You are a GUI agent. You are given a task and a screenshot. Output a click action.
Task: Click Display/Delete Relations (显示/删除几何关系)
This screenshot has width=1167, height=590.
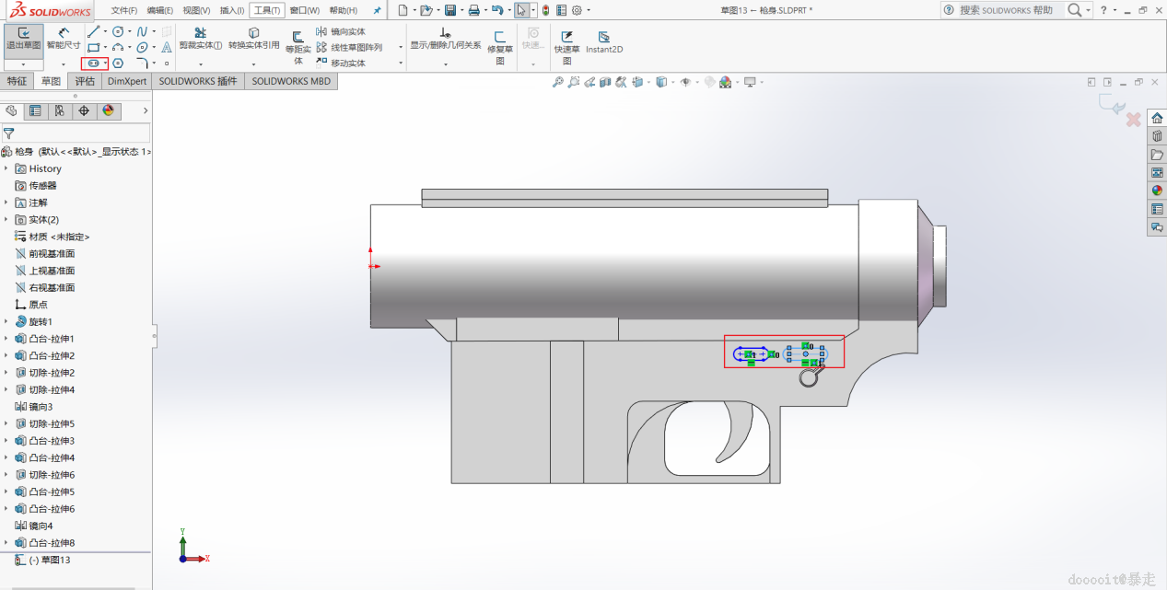(x=445, y=39)
